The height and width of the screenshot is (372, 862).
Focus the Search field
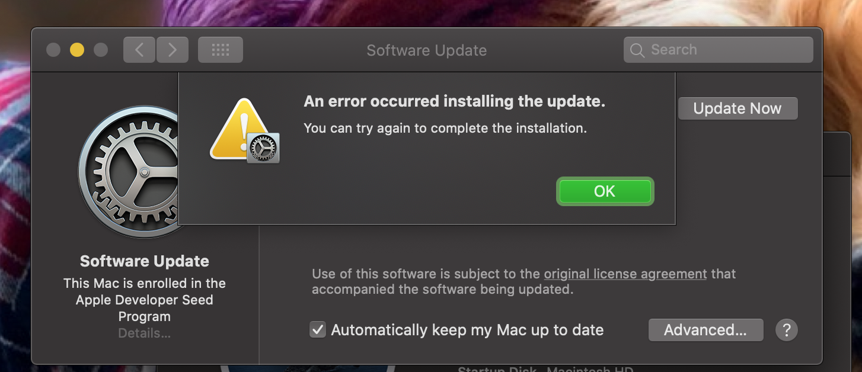(x=718, y=50)
